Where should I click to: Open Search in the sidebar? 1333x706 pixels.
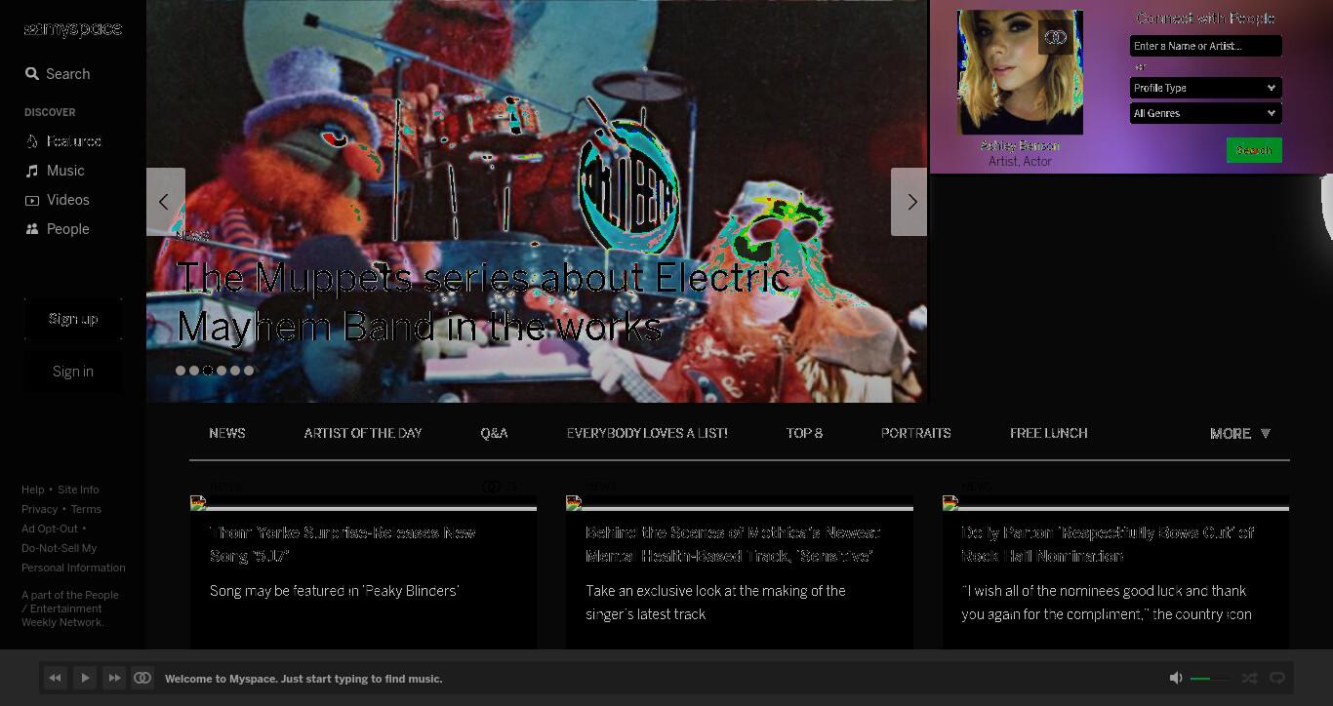(x=58, y=74)
